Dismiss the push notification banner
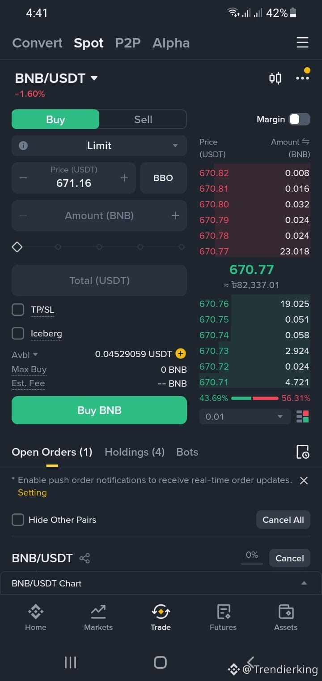The image size is (322, 681). click(304, 480)
